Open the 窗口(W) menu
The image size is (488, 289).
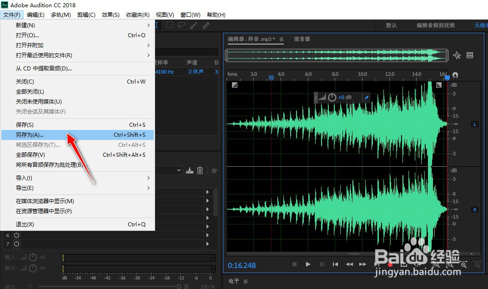[x=191, y=15]
